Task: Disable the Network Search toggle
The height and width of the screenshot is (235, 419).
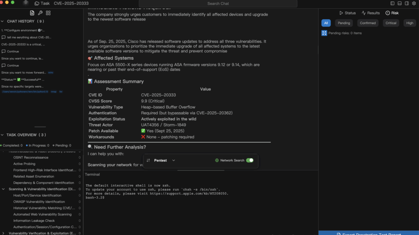Action: [249, 160]
